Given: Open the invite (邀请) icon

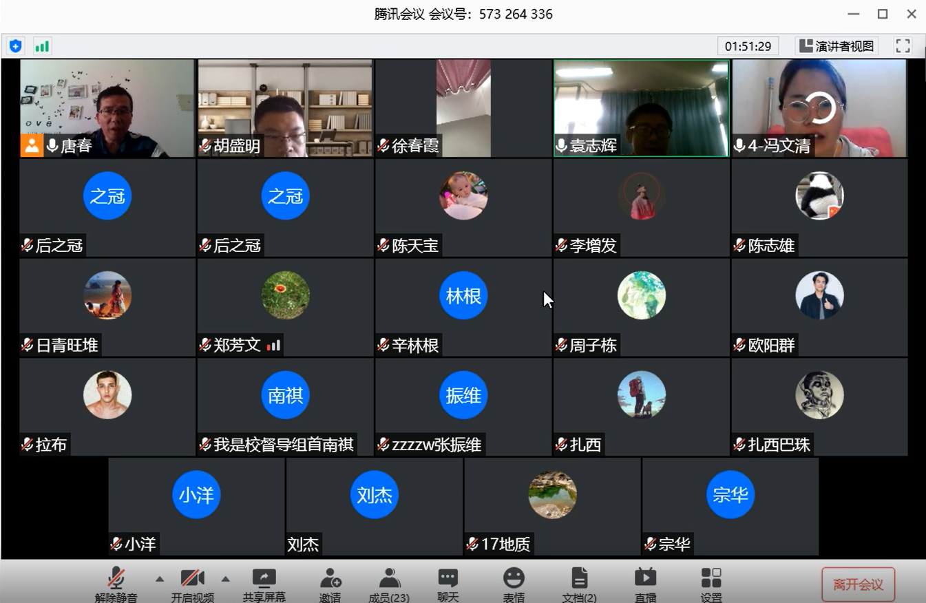Looking at the screenshot, I should [330, 584].
